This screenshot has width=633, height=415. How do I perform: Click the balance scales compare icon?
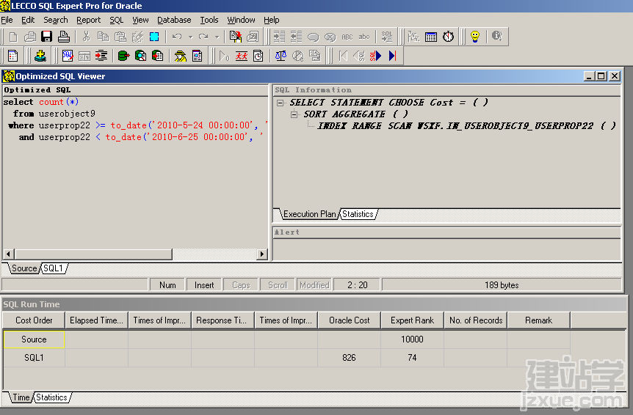(x=281, y=56)
